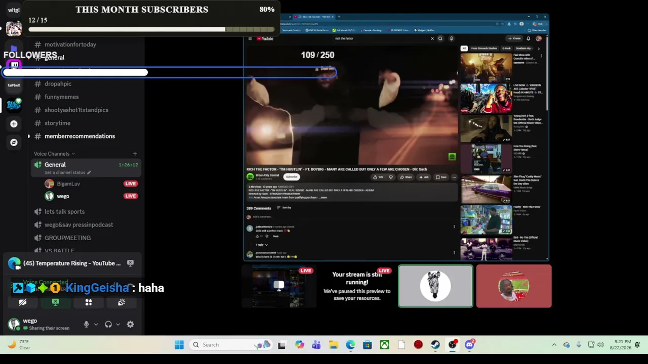Open Xbox app from taskbar
This screenshot has width=648, height=364.
pos(384,345)
